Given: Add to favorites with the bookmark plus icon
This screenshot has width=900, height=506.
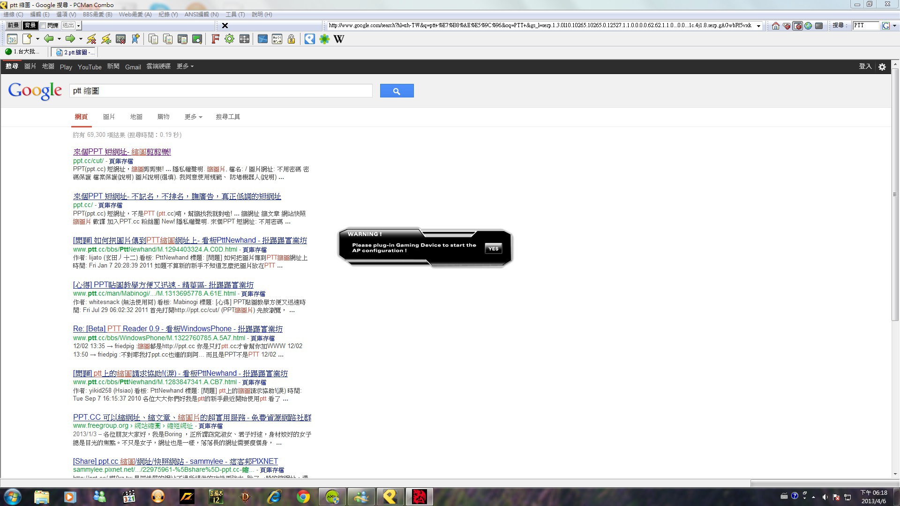Looking at the screenshot, I should [x=135, y=39].
